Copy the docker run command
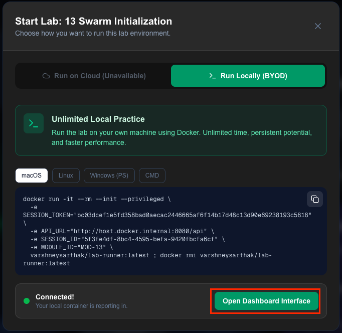The width and height of the screenshot is (342, 333). tap(314, 199)
